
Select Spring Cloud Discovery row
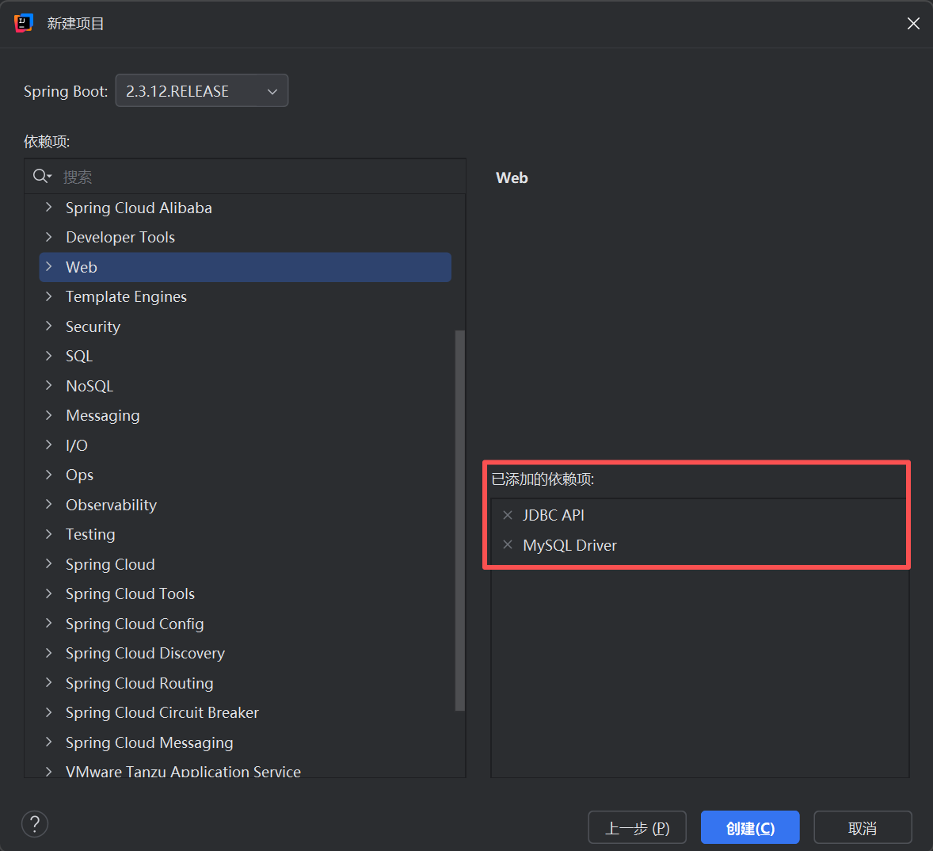(246, 654)
